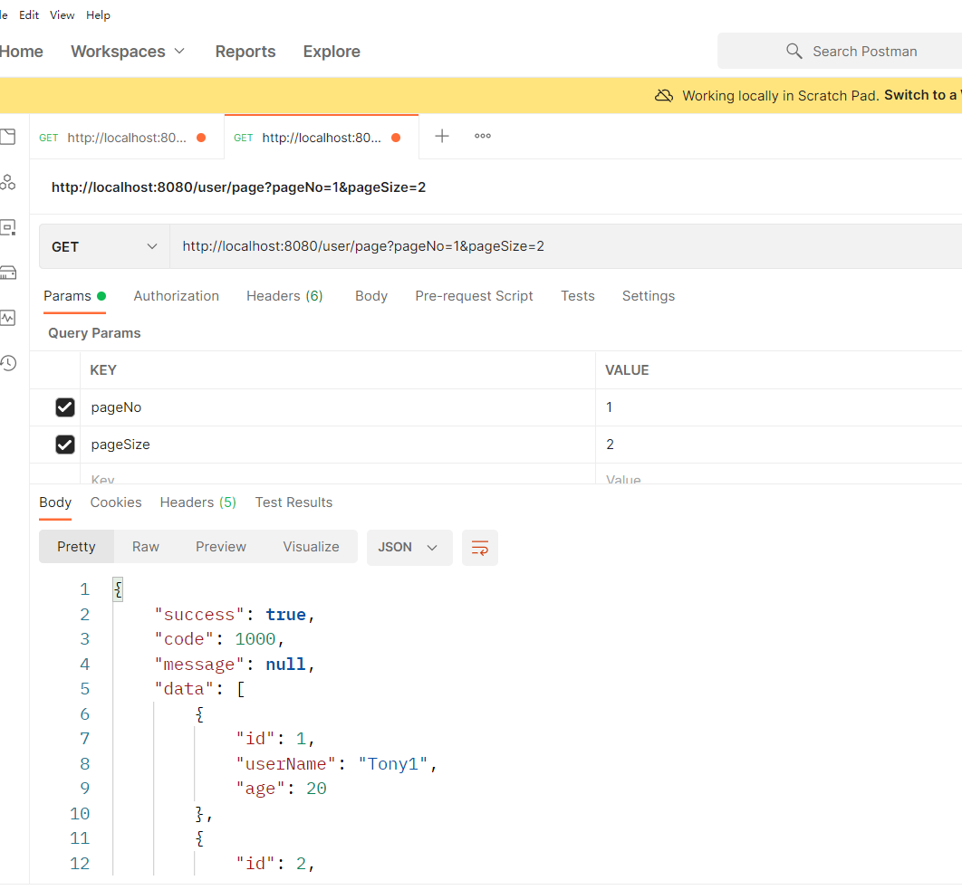The height and width of the screenshot is (890, 962).
Task: Click the pageSize value 2 cell
Action: [778, 444]
